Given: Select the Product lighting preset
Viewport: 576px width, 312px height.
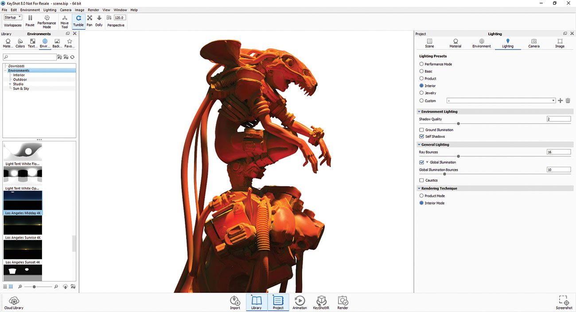Looking at the screenshot, I should [421, 78].
